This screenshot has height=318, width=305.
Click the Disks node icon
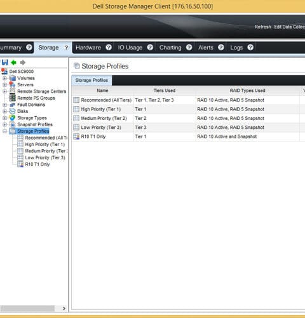12,111
